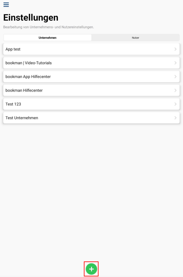Click the chevron arrow on Test 123

click(x=175, y=104)
